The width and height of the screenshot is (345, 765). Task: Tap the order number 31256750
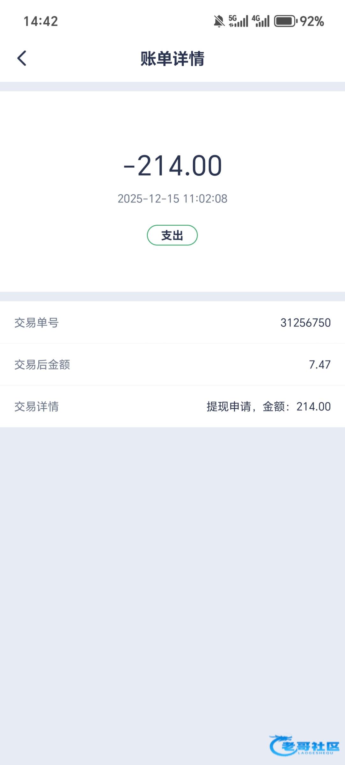(x=305, y=323)
